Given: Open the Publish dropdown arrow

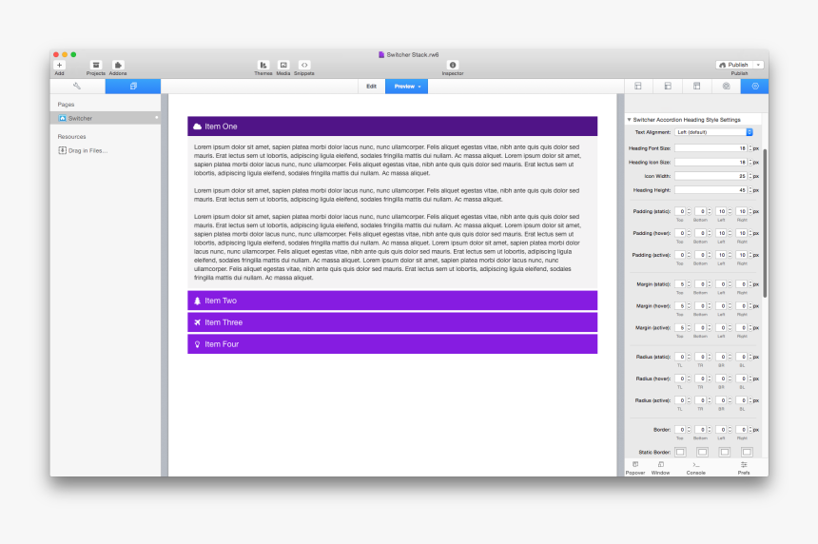Looking at the screenshot, I should point(758,65).
